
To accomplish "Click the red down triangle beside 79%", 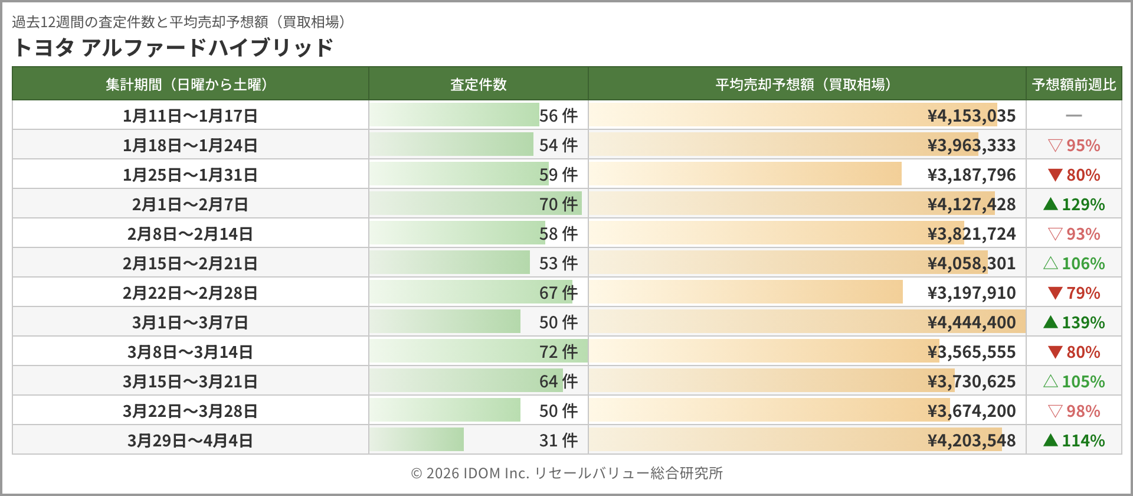I will tap(1055, 293).
